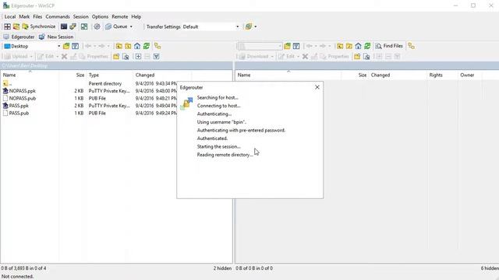Click the Find Files button

point(389,46)
